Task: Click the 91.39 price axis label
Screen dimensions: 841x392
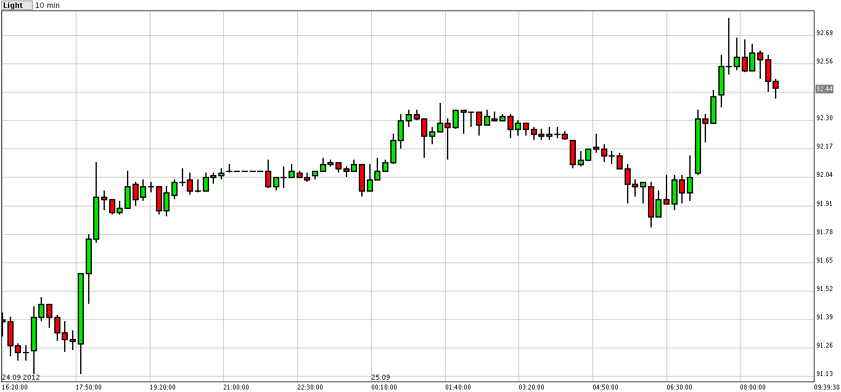Action: 824,317
